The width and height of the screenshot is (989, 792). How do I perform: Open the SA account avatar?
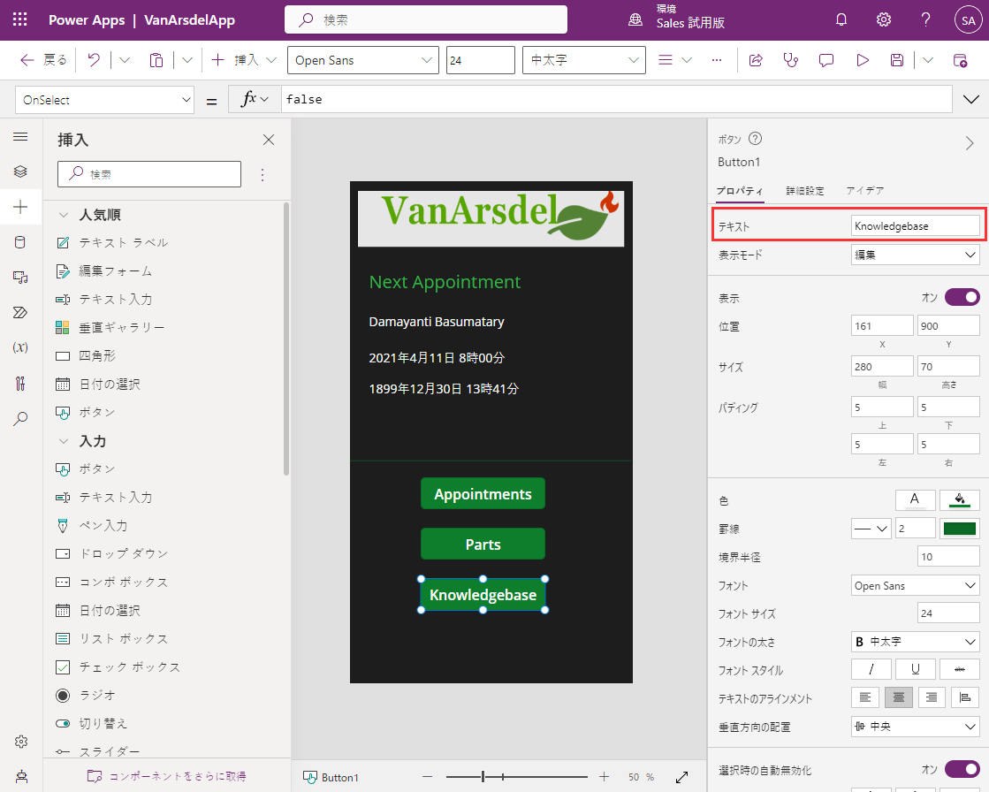click(968, 20)
